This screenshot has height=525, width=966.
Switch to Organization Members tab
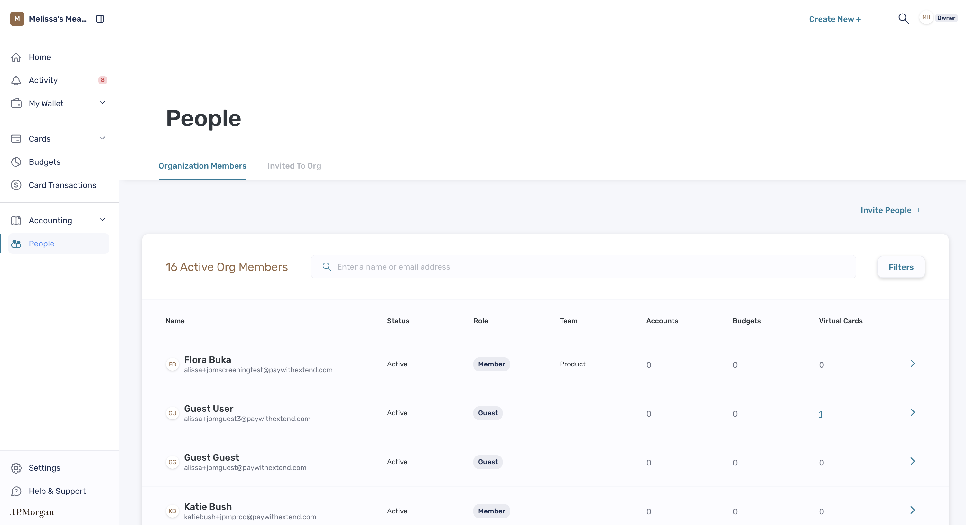[202, 166]
